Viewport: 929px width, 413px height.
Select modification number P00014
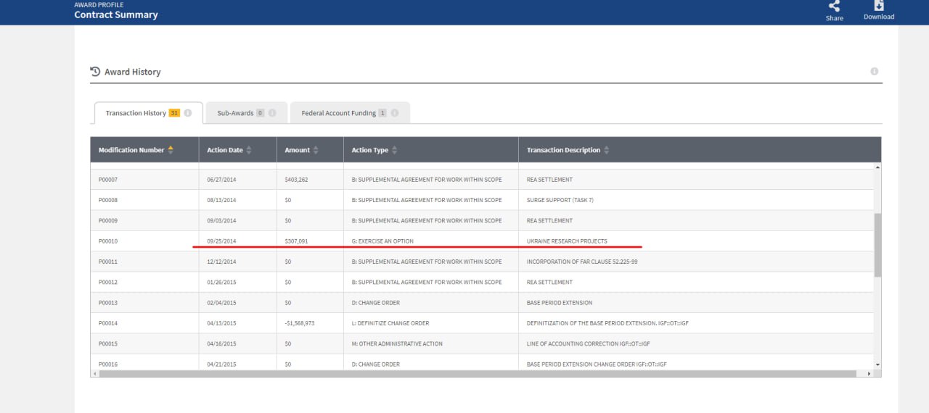point(108,323)
